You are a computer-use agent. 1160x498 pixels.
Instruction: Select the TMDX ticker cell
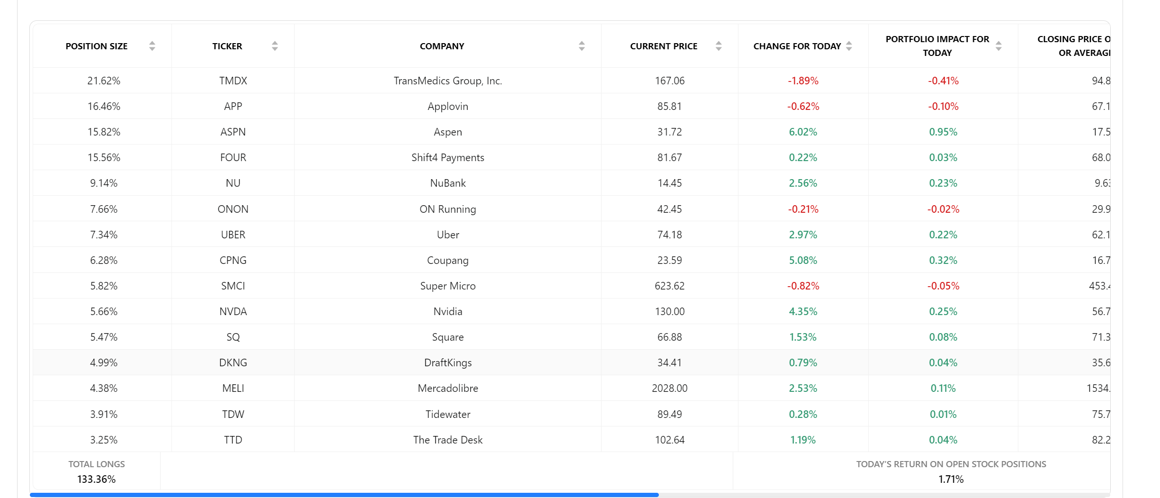[x=233, y=81]
